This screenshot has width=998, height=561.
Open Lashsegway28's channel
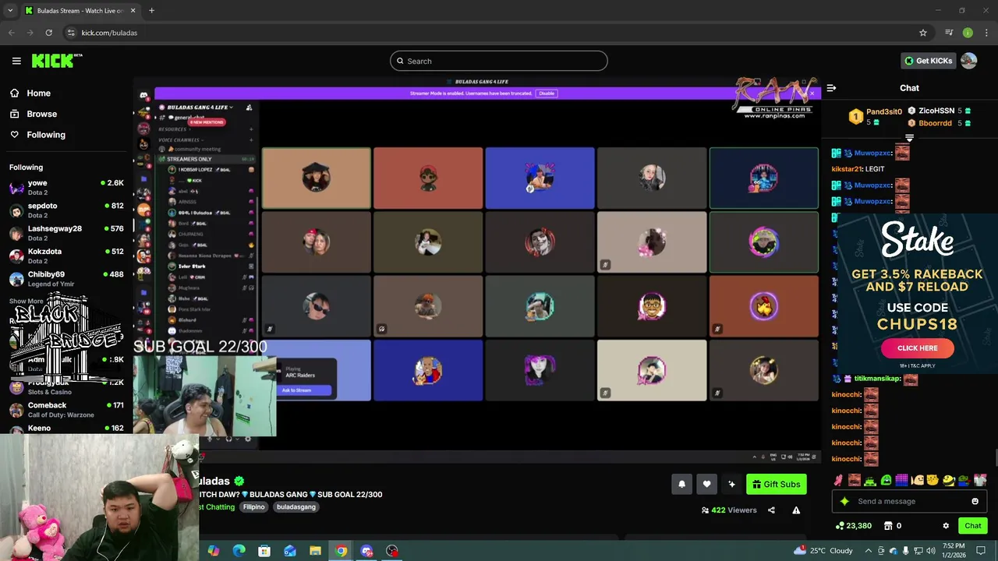pyautogui.click(x=66, y=233)
